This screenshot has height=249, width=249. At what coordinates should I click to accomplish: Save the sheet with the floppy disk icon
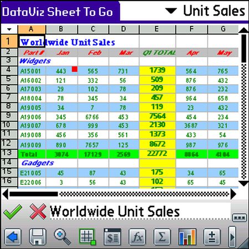38,237
